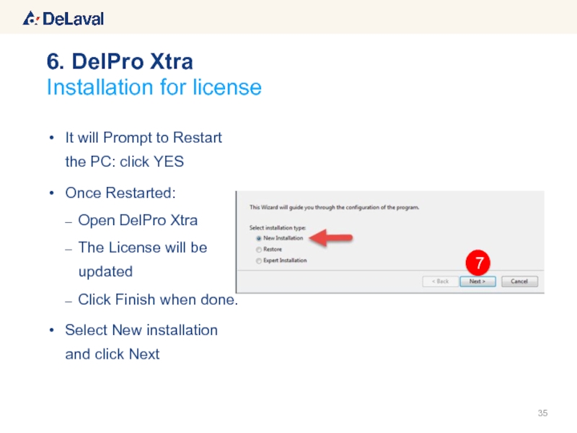577x433 pixels.
Task: Click the Cancel button
Action: pyautogui.click(x=519, y=281)
